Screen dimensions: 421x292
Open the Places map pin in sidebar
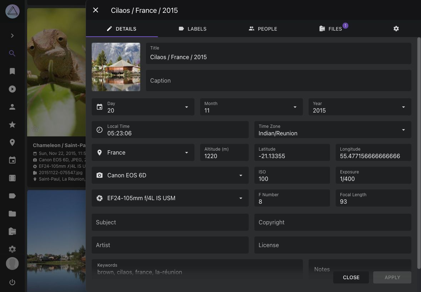click(12, 142)
